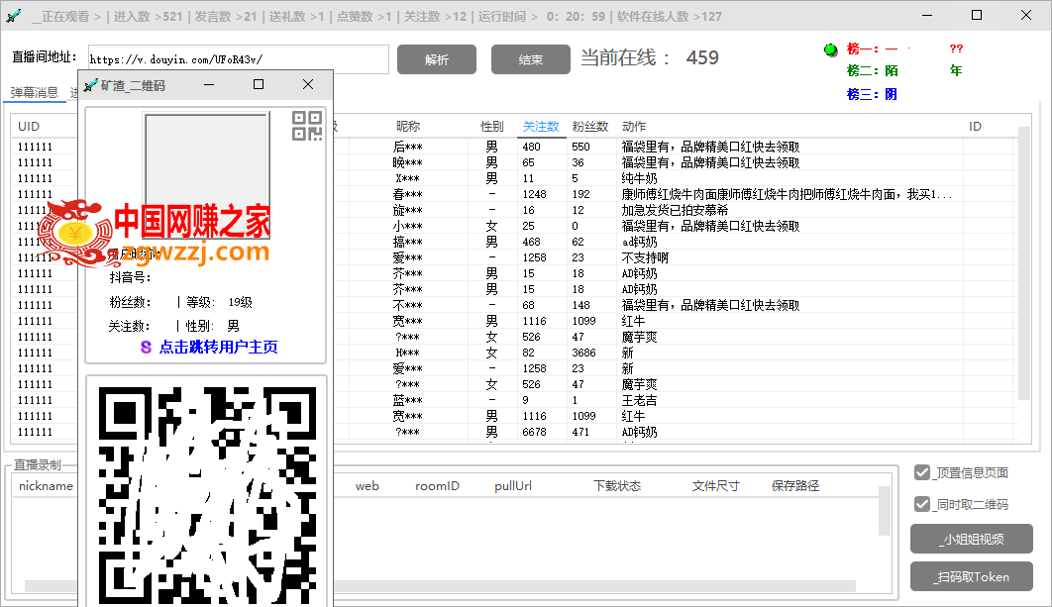The image size is (1052, 607).
Task: Click the 榜三 ranking entry
Action: click(x=872, y=94)
